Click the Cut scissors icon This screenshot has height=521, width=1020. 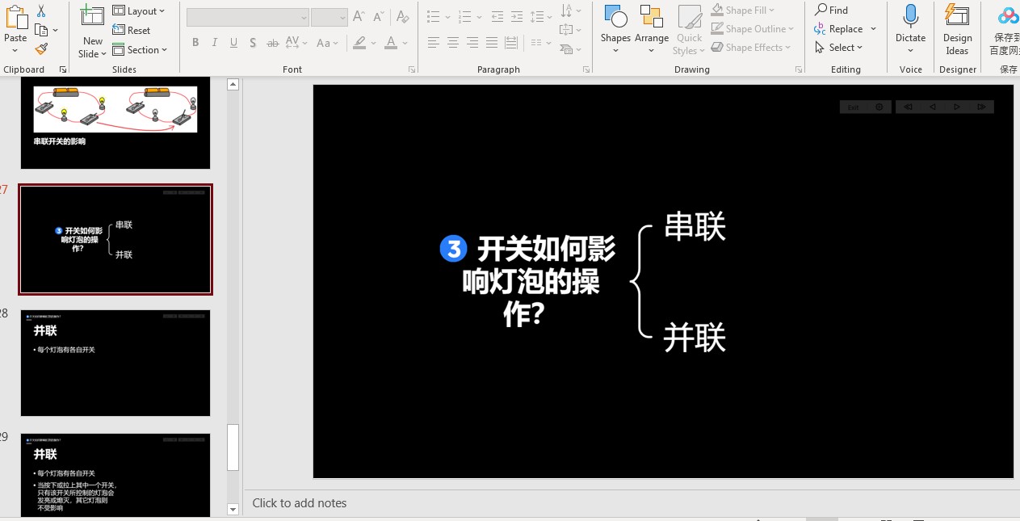(x=41, y=11)
